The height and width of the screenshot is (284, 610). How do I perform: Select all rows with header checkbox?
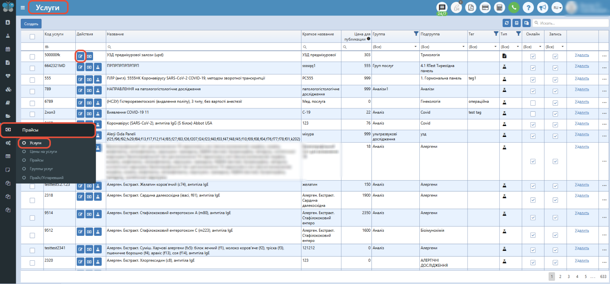coord(32,37)
